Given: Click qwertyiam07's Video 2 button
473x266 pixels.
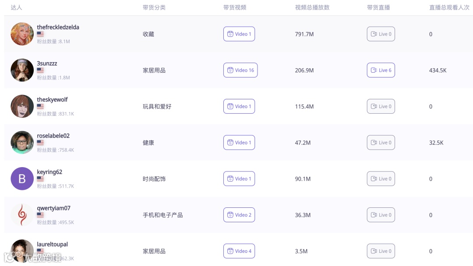Looking at the screenshot, I should point(239,215).
